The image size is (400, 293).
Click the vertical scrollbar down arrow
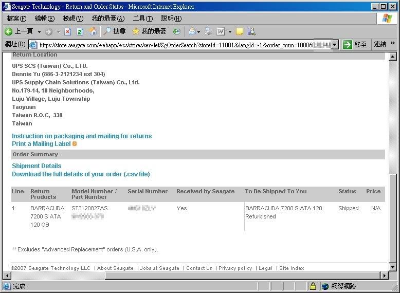click(x=393, y=267)
